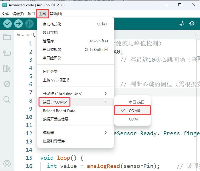Expand the 开发板 "Arduino Uno" submenu

76,94
